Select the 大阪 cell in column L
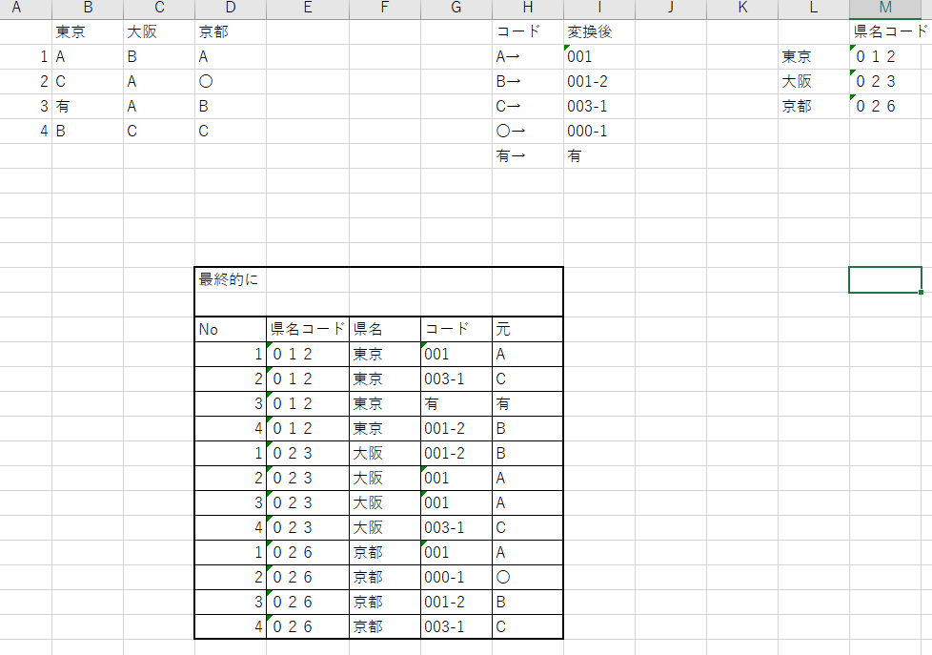This screenshot has width=932, height=655. point(813,82)
